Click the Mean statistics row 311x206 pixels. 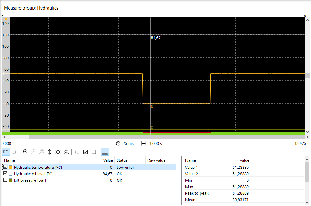coord(217,200)
